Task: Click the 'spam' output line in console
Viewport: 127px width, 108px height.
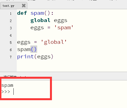Action: pos(7,85)
